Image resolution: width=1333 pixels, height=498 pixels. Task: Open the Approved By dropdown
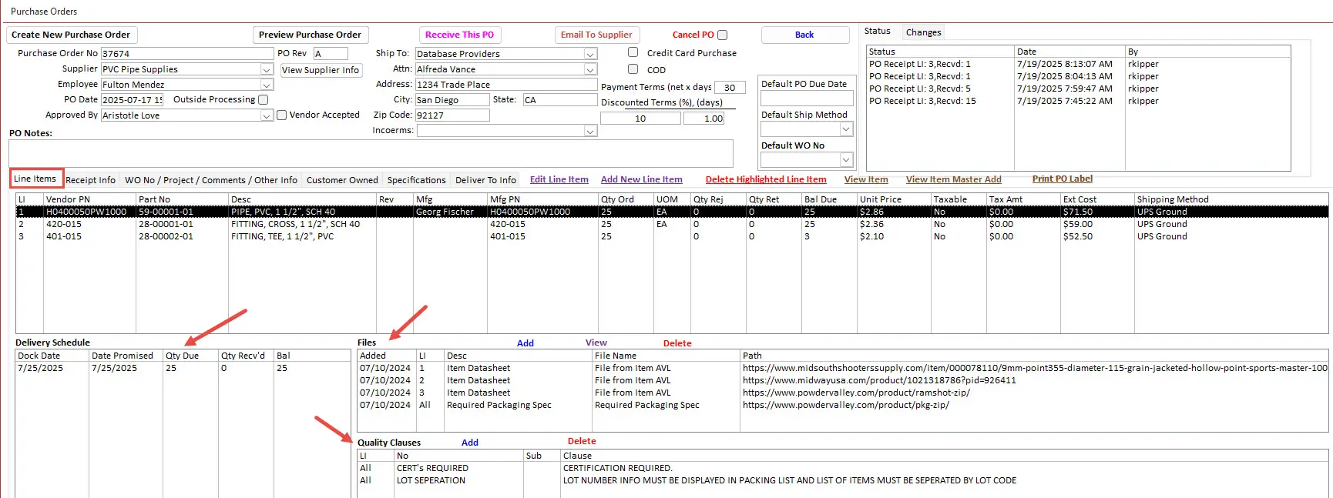[x=267, y=115]
